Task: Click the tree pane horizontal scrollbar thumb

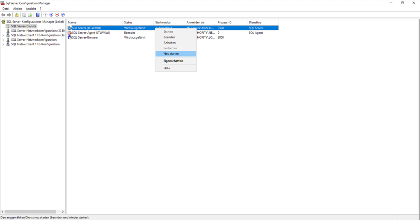Action: pos(30,212)
